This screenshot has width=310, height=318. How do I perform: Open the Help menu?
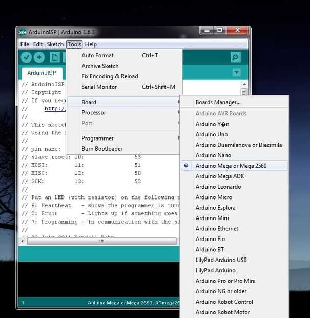click(x=91, y=44)
